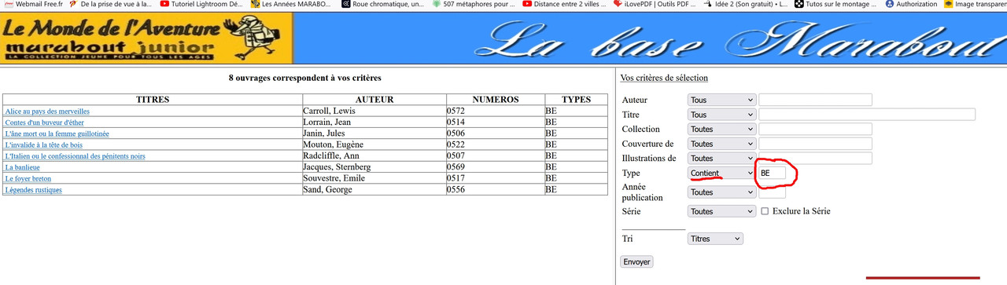Click the Envoyer button
The height and width of the screenshot is (285, 1007).
pos(636,261)
